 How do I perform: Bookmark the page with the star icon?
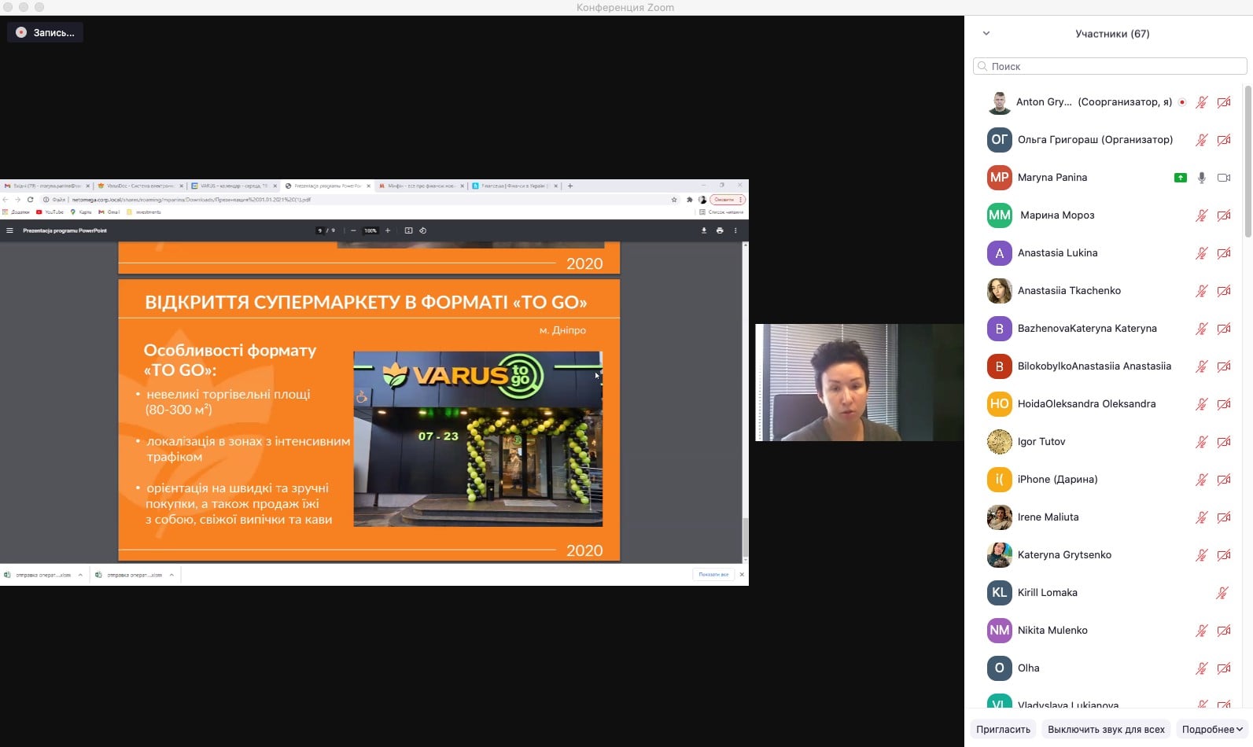[x=674, y=200]
